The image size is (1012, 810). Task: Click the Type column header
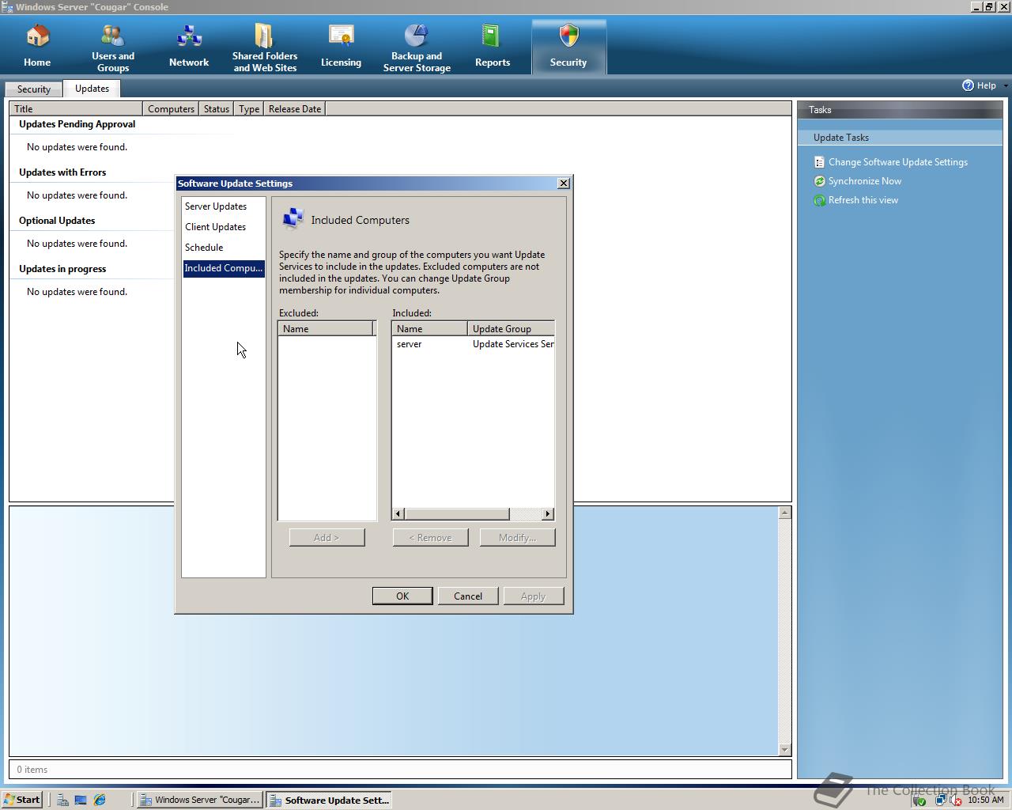click(249, 108)
